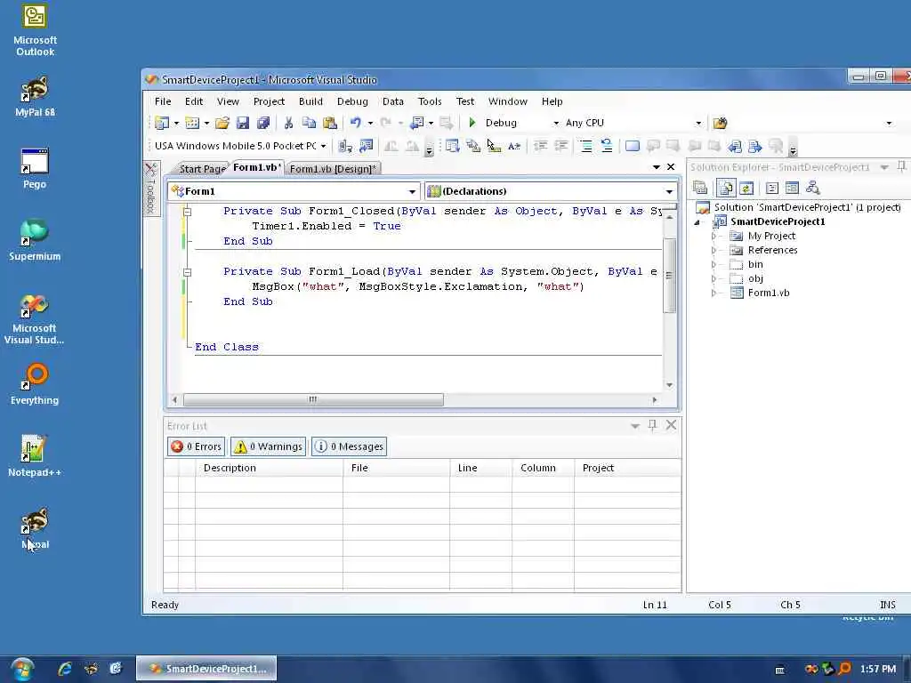Toggle auto-hide pin on Solution Explorer
The height and width of the screenshot is (683, 911).
pyautogui.click(x=901, y=166)
